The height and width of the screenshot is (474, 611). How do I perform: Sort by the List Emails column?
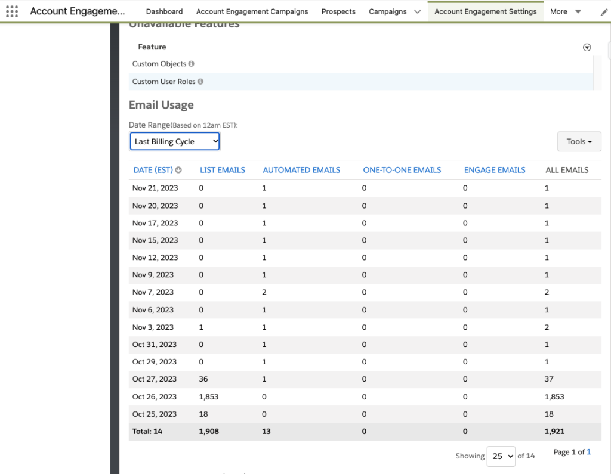[222, 170]
